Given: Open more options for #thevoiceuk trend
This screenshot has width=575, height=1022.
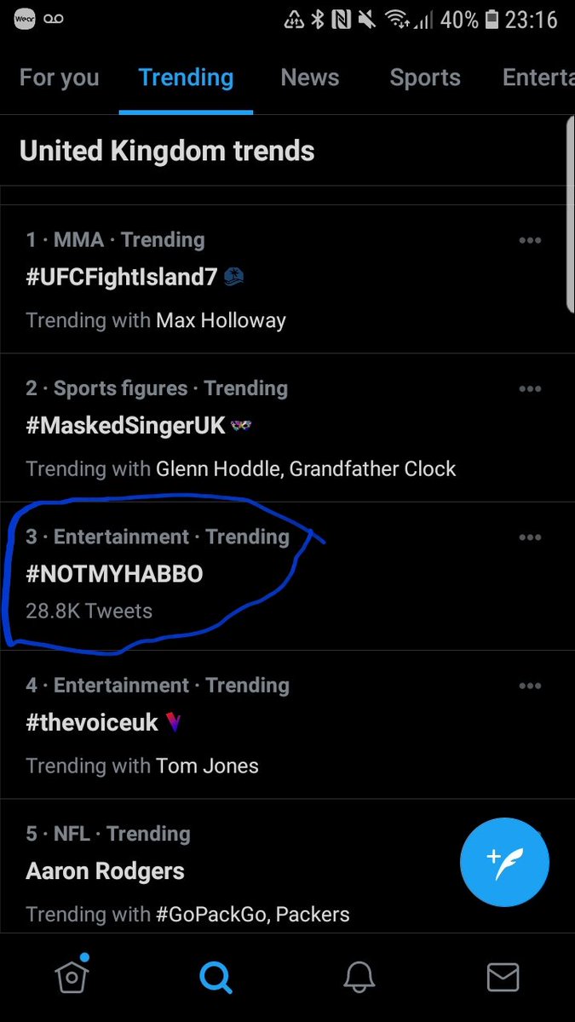Looking at the screenshot, I should tap(530, 686).
